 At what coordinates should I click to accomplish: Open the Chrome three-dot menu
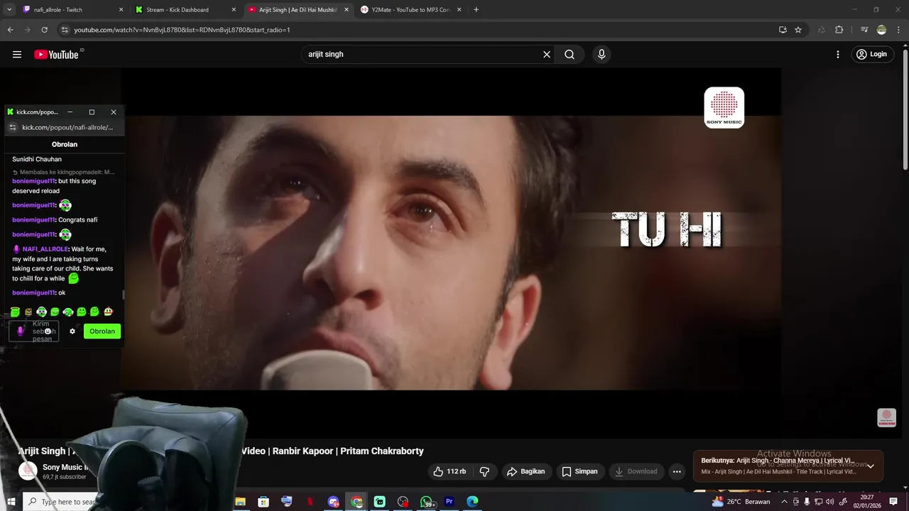coord(898,30)
